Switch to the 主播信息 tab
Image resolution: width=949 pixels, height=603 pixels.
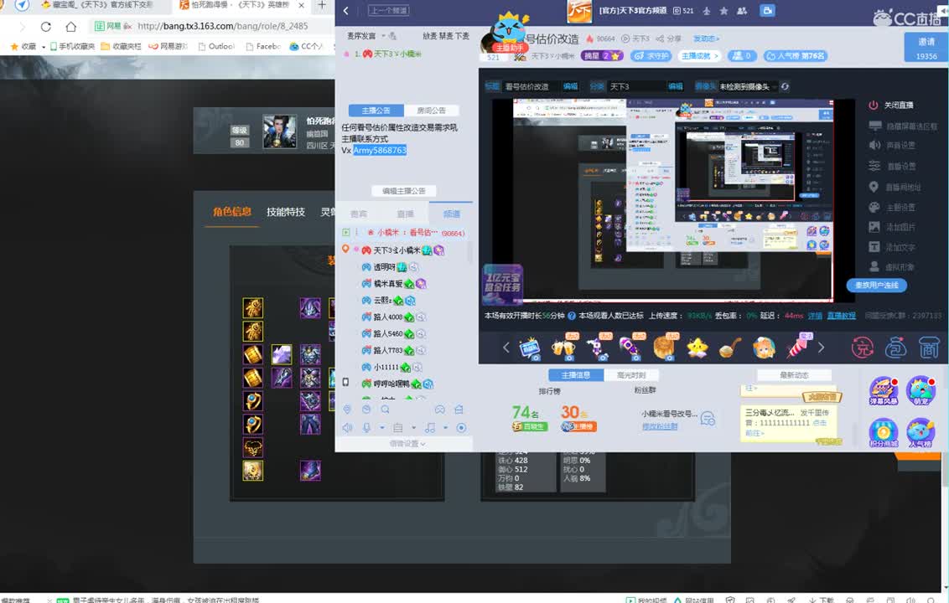576,375
